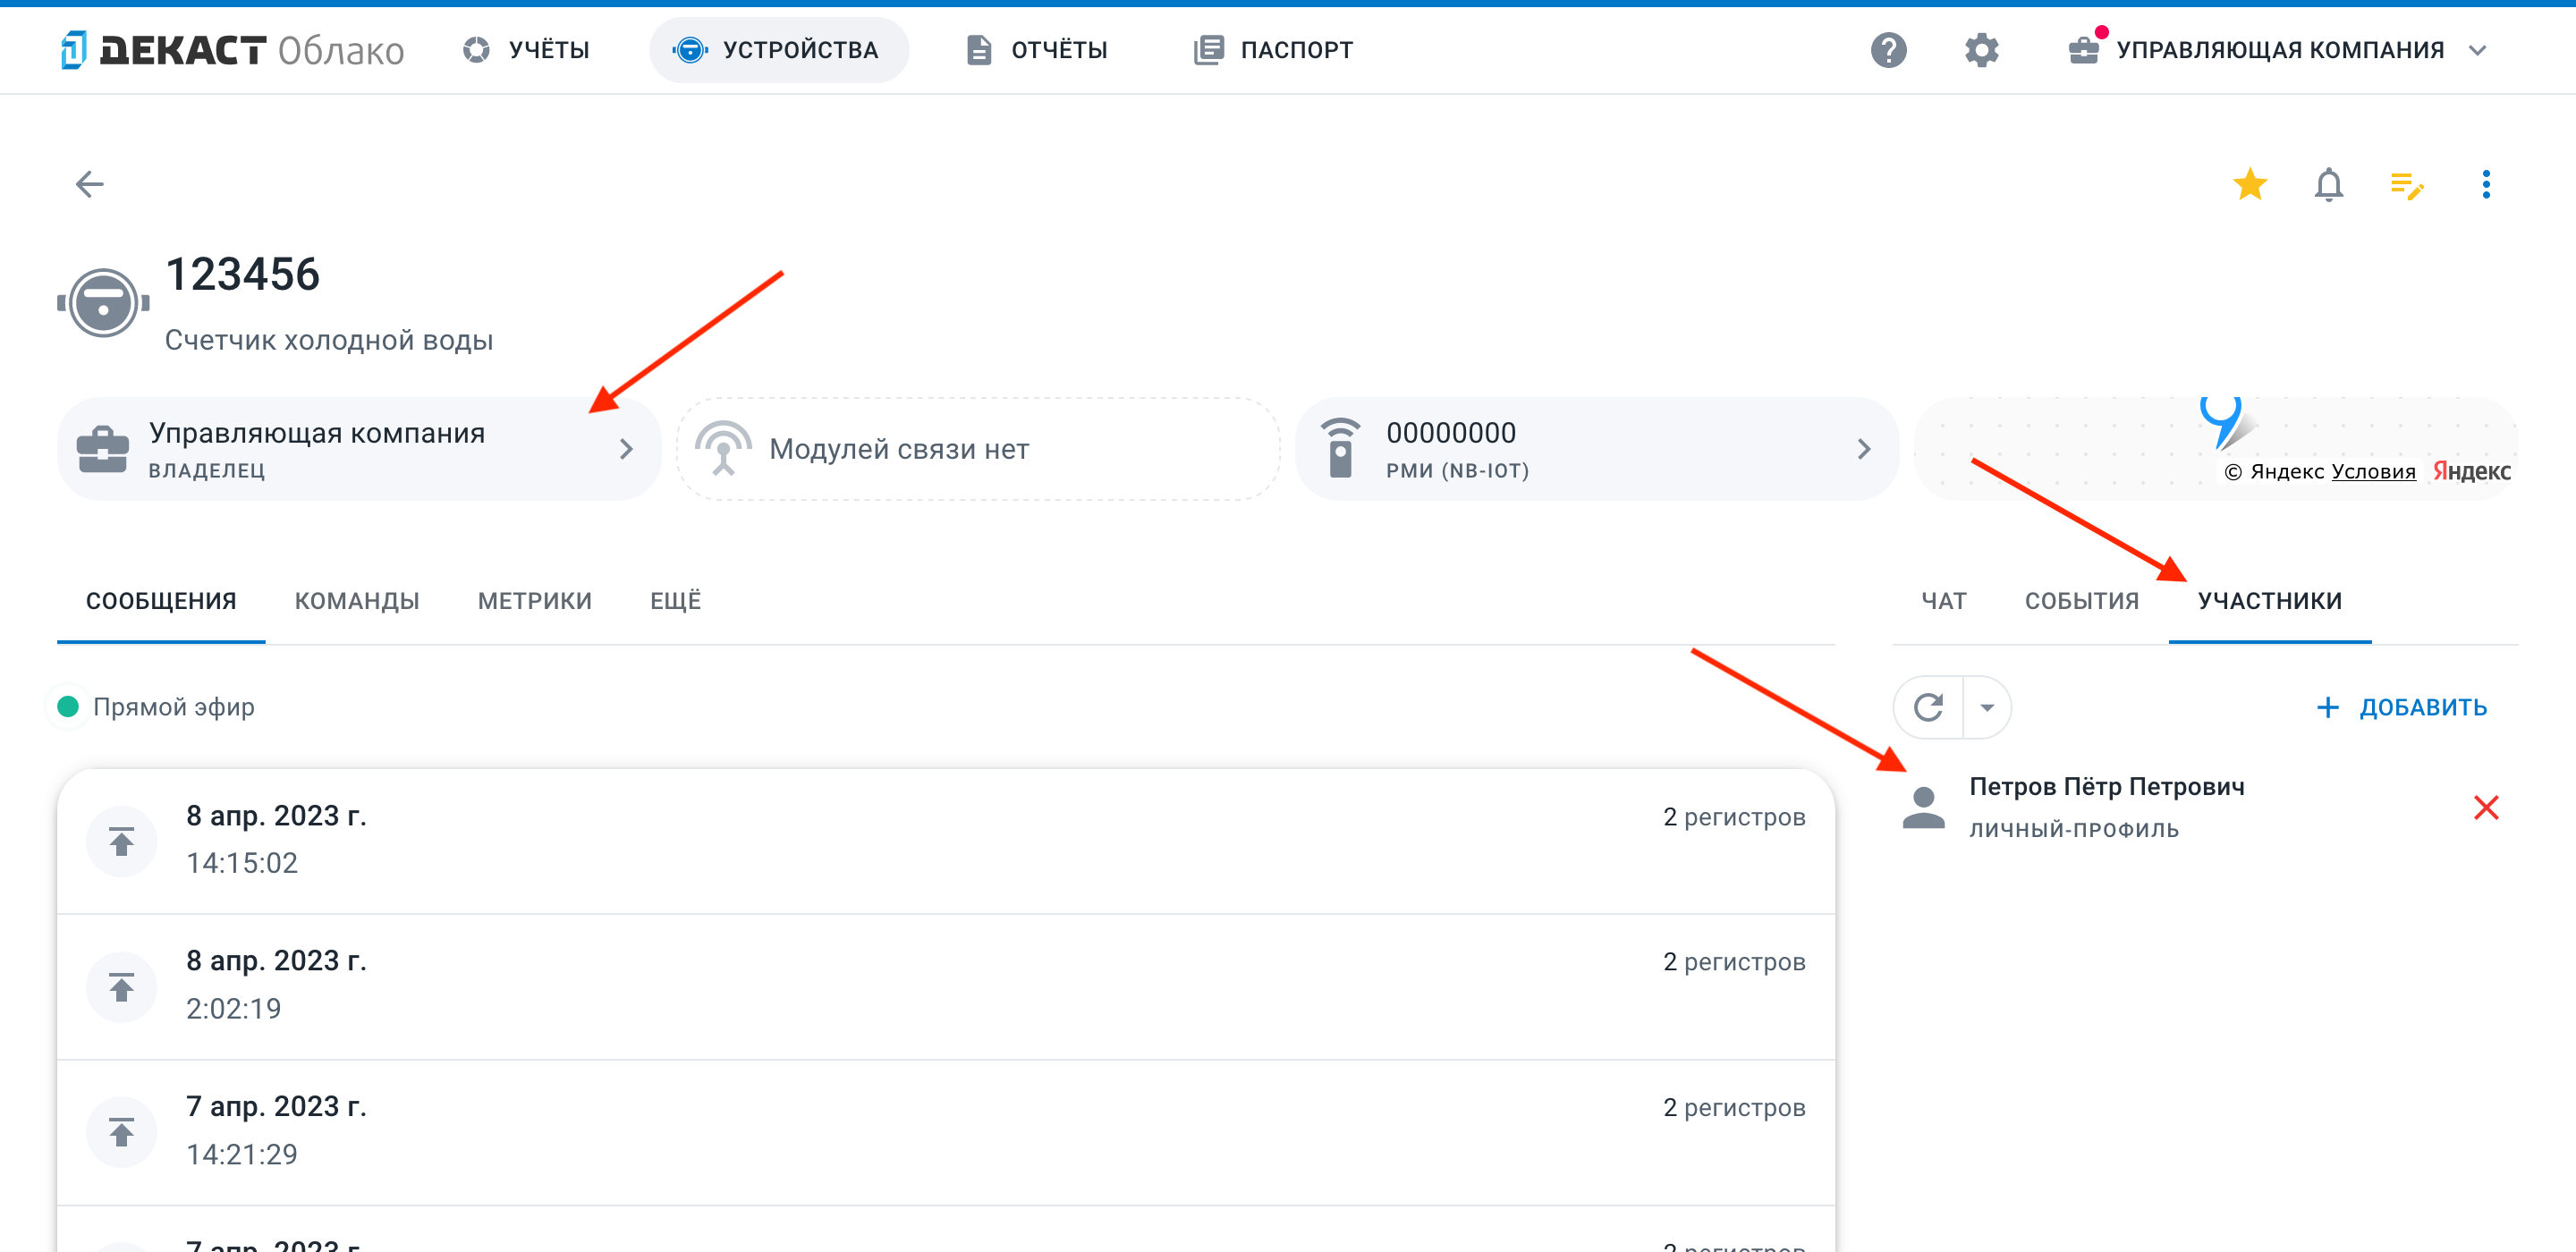Open the 00000000 РМИ (NB-IoT) card
This screenshot has height=1252, width=2576.
pyautogui.click(x=1596, y=449)
